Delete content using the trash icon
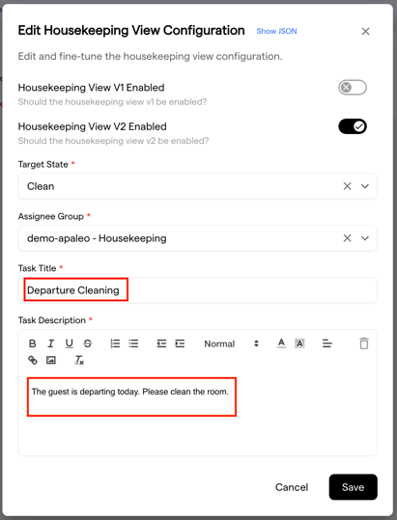This screenshot has height=520, width=397. pos(364,343)
